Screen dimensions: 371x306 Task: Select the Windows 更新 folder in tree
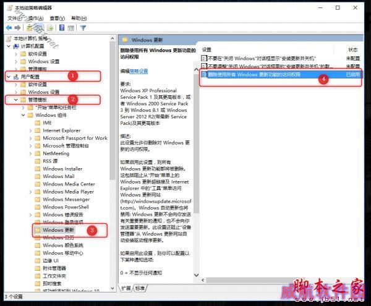[59, 230]
